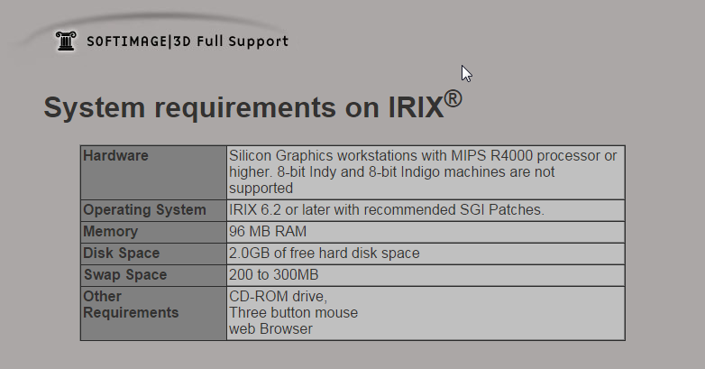Click the web Browser requirement line
705x369 pixels.
pyautogui.click(x=270, y=329)
